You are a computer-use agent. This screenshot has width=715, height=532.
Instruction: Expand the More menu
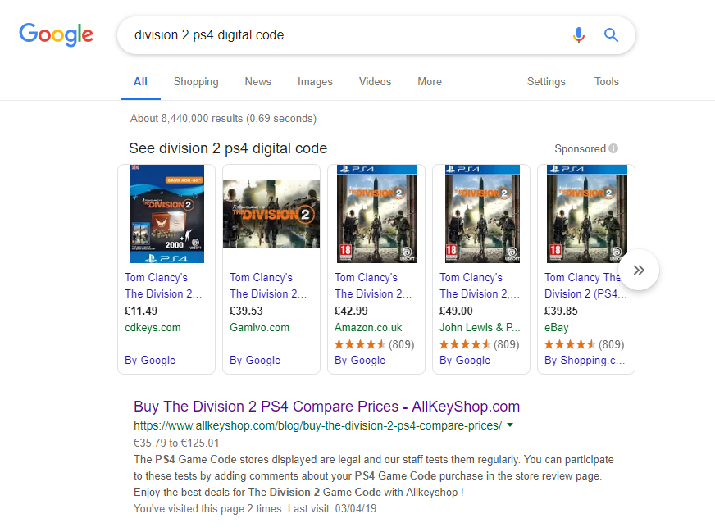[430, 82]
